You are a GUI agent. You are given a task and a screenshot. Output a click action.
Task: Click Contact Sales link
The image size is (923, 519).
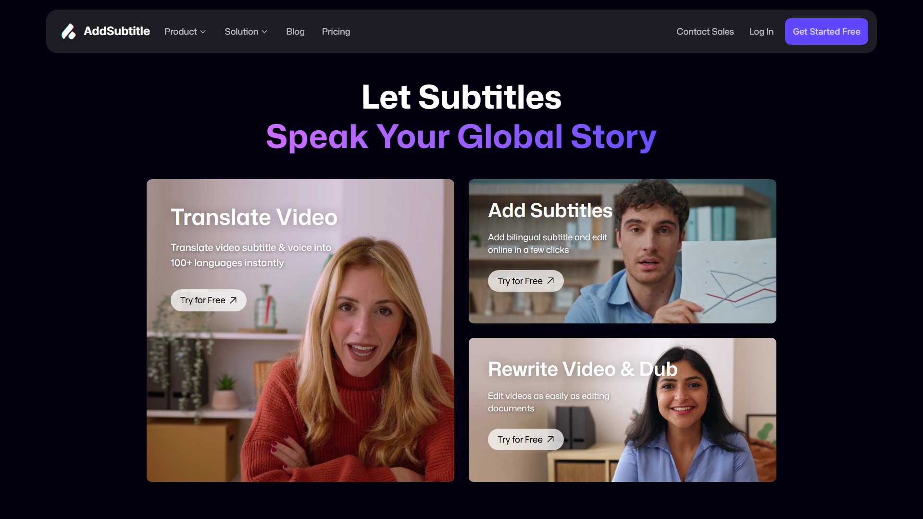tap(705, 32)
